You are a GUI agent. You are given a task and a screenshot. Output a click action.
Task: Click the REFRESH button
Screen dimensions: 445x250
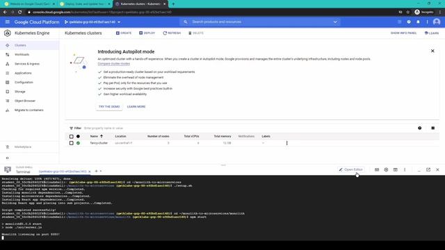pos(172,33)
